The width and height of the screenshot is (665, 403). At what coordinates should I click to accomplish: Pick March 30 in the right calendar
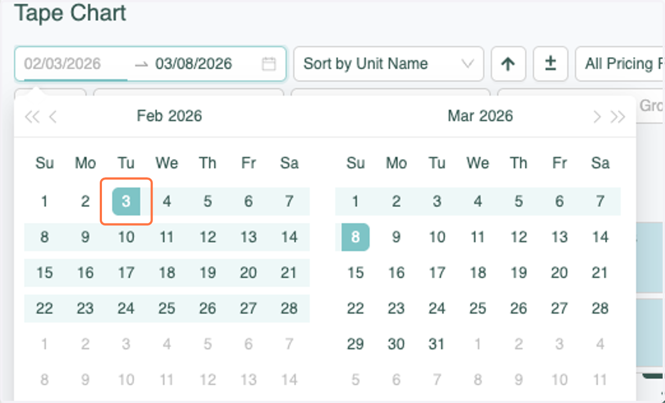396,344
